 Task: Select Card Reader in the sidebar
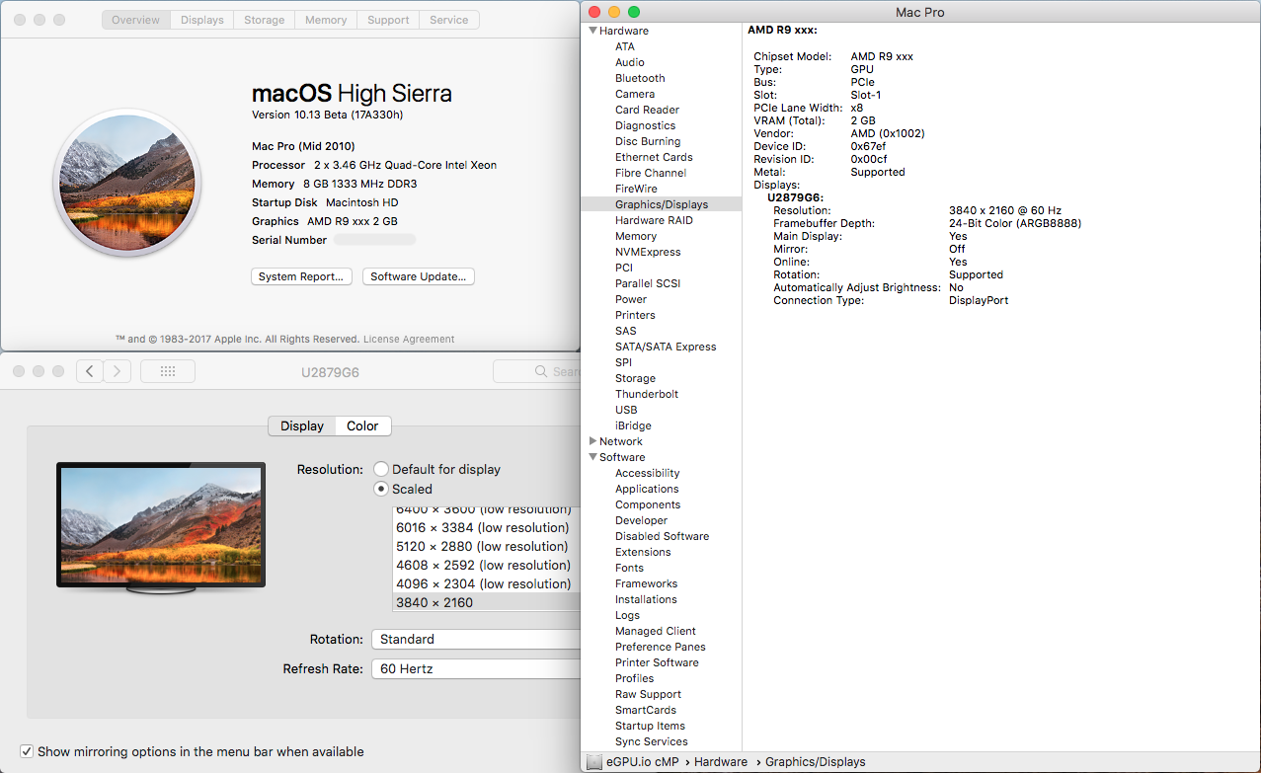[647, 110]
